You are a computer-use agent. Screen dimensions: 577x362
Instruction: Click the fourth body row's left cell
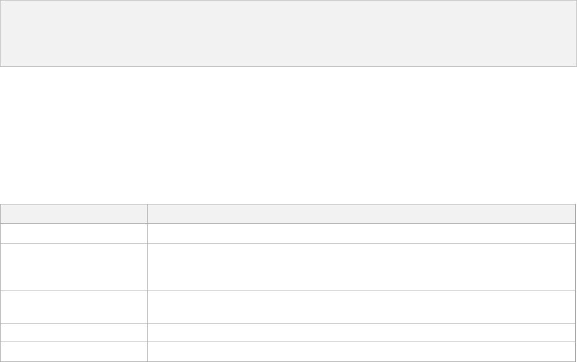pos(74,333)
